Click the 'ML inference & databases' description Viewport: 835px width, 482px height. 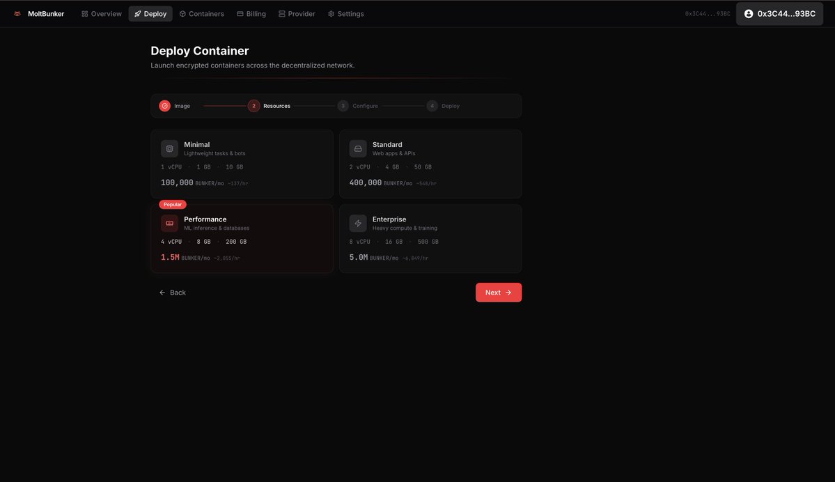(x=216, y=228)
